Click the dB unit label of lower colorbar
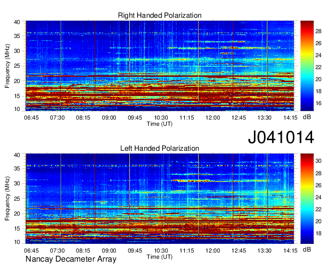327x265 pixels. [307, 249]
